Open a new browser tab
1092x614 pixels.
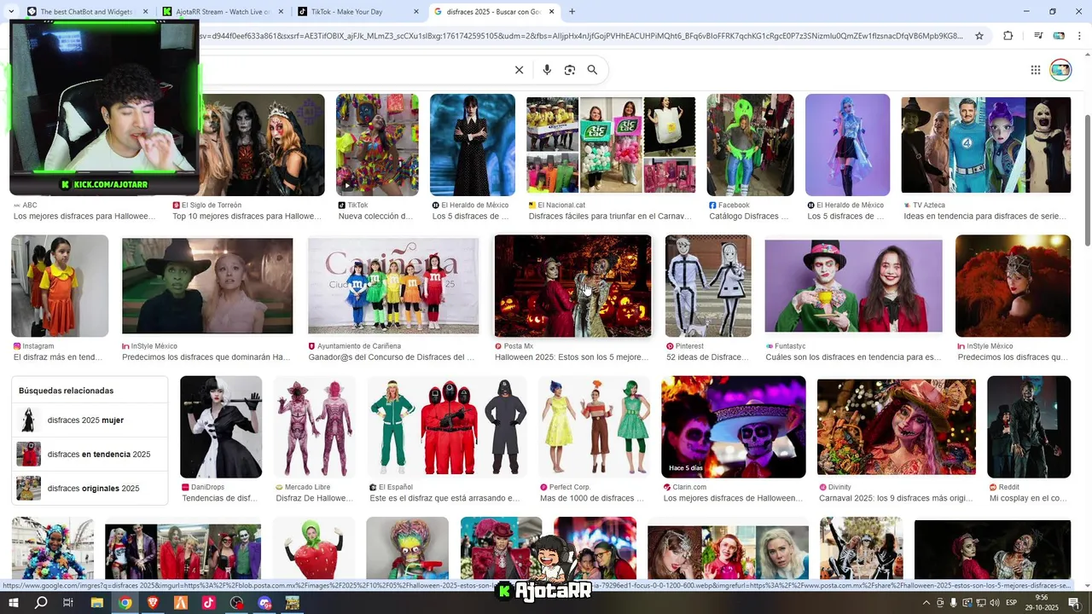pyautogui.click(x=572, y=11)
